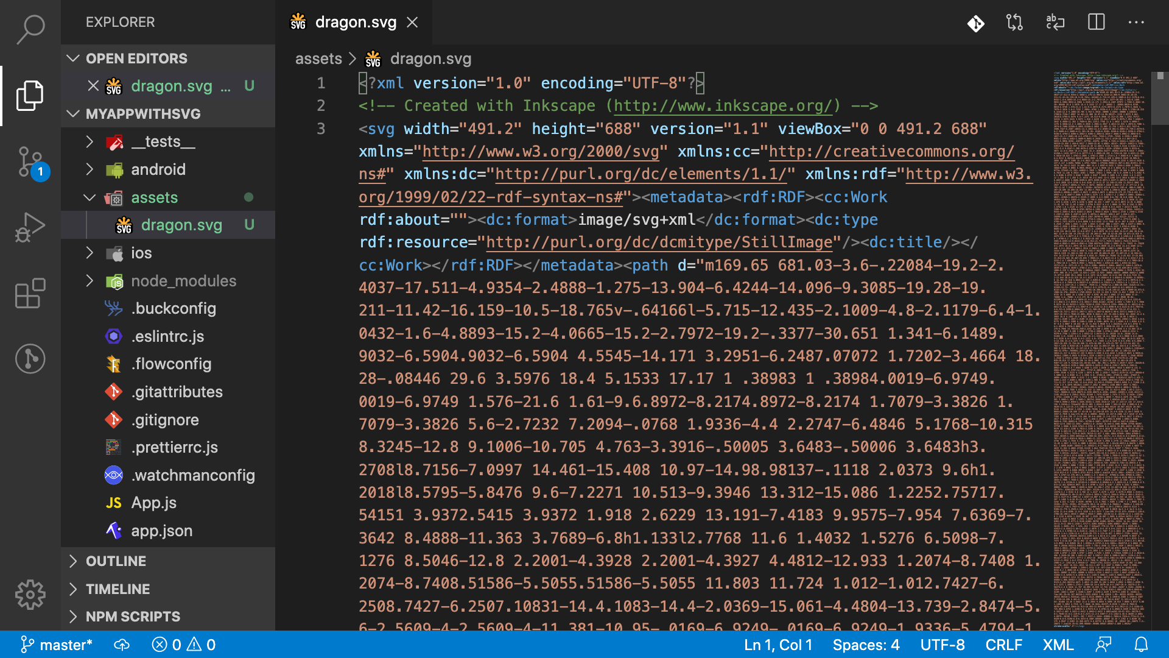This screenshot has width=1169, height=658.
Task: Open the Extensions view
Action: click(30, 294)
